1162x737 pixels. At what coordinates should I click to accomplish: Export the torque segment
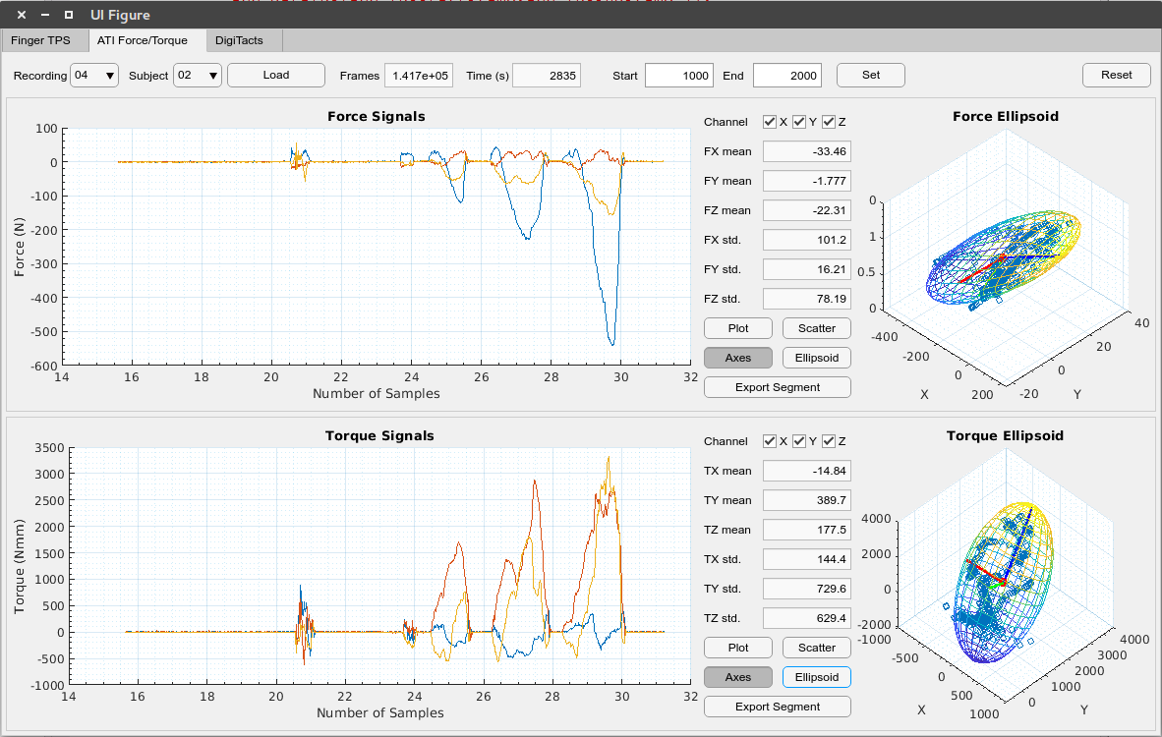[777, 706]
